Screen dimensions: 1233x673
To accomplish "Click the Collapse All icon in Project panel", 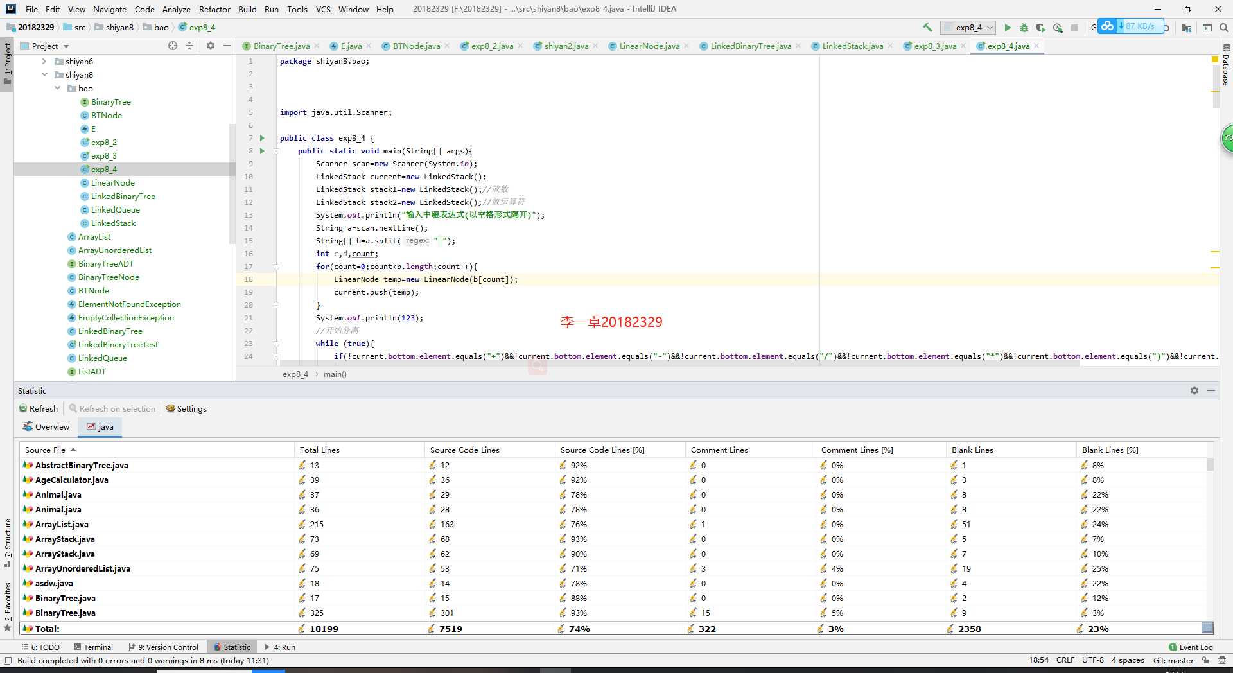I will tap(189, 46).
